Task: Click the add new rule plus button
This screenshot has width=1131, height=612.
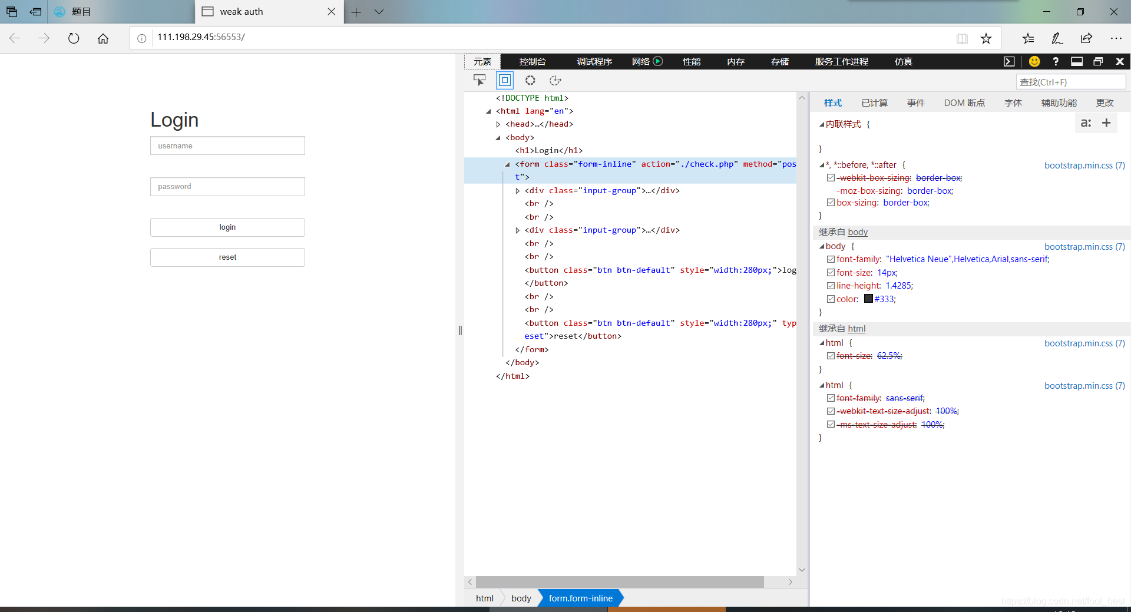Action: [x=1106, y=123]
